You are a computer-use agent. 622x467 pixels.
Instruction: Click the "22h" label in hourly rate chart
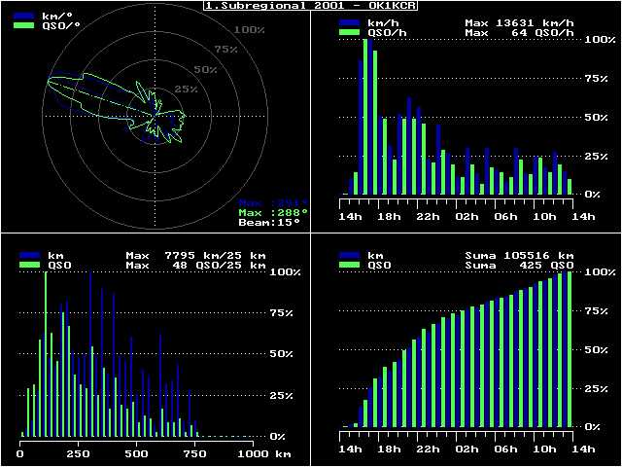click(429, 216)
